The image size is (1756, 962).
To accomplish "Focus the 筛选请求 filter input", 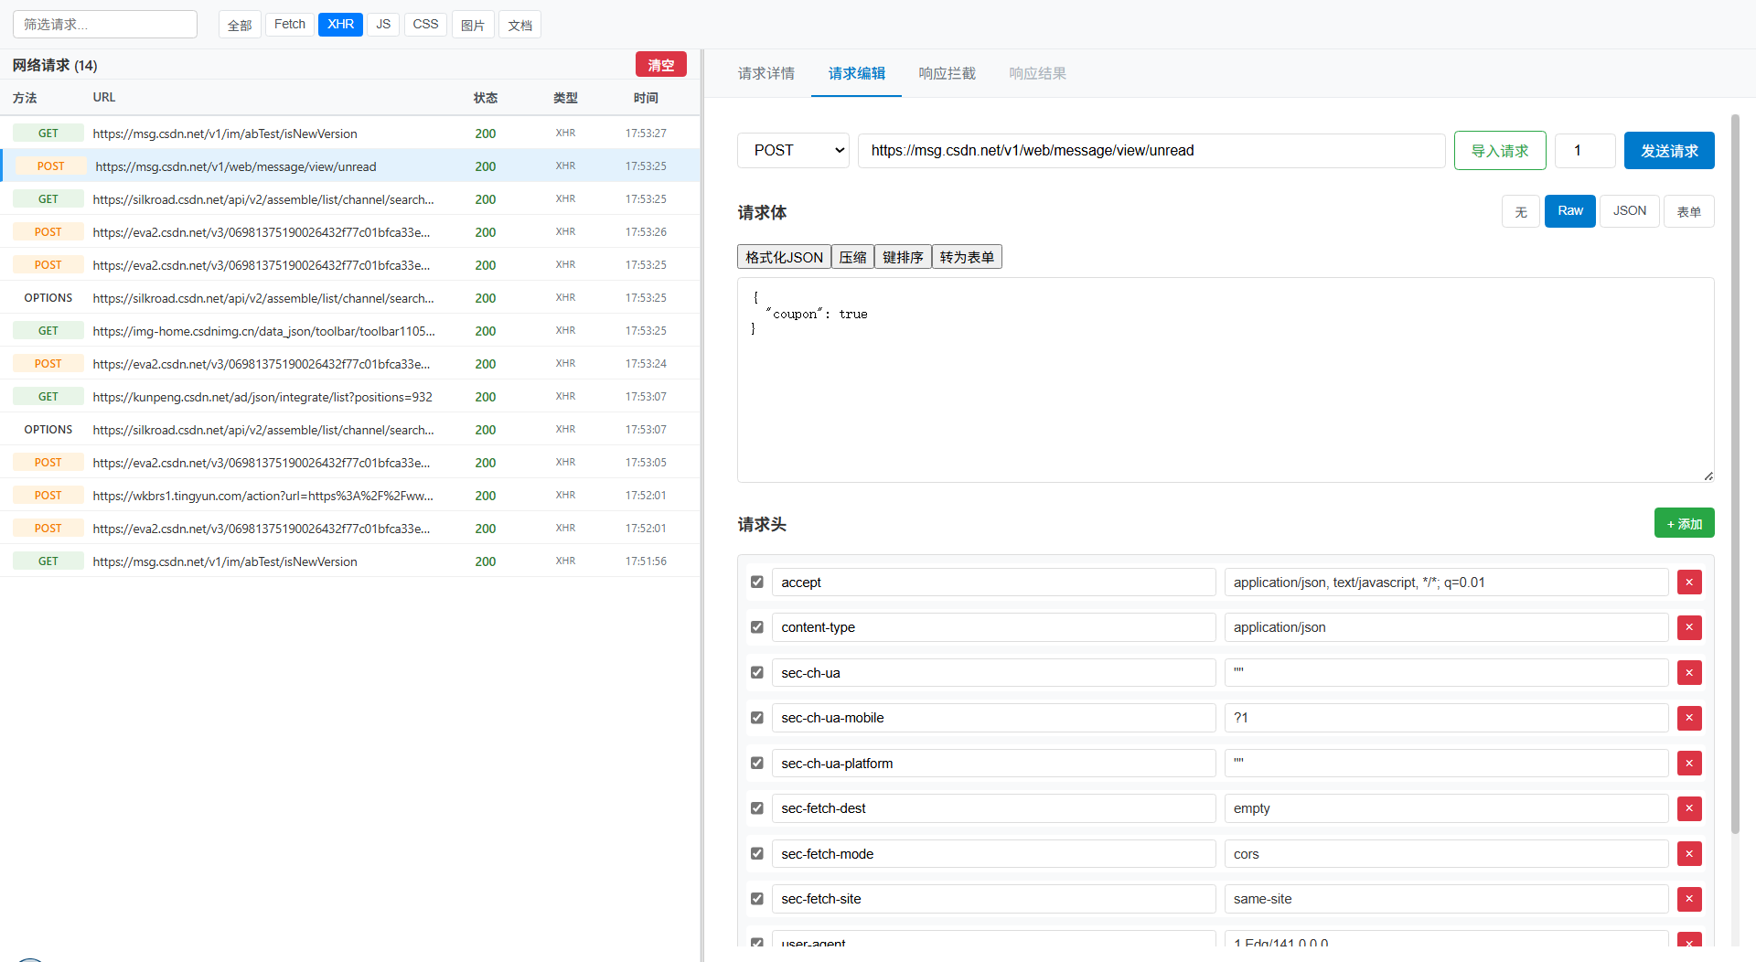I will (105, 25).
